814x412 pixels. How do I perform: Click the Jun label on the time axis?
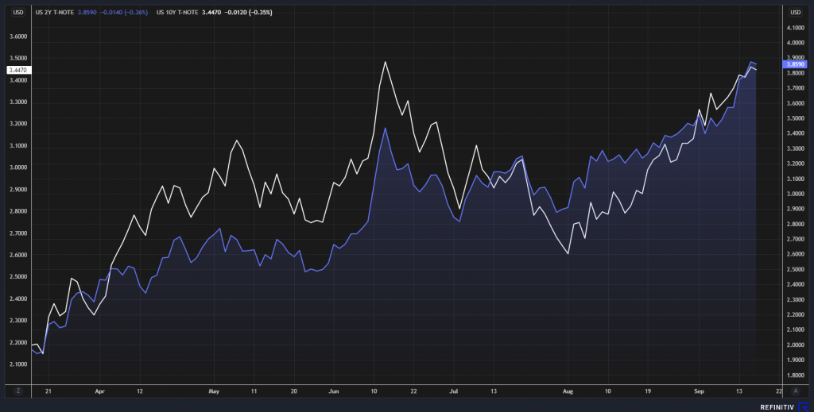[x=334, y=391]
